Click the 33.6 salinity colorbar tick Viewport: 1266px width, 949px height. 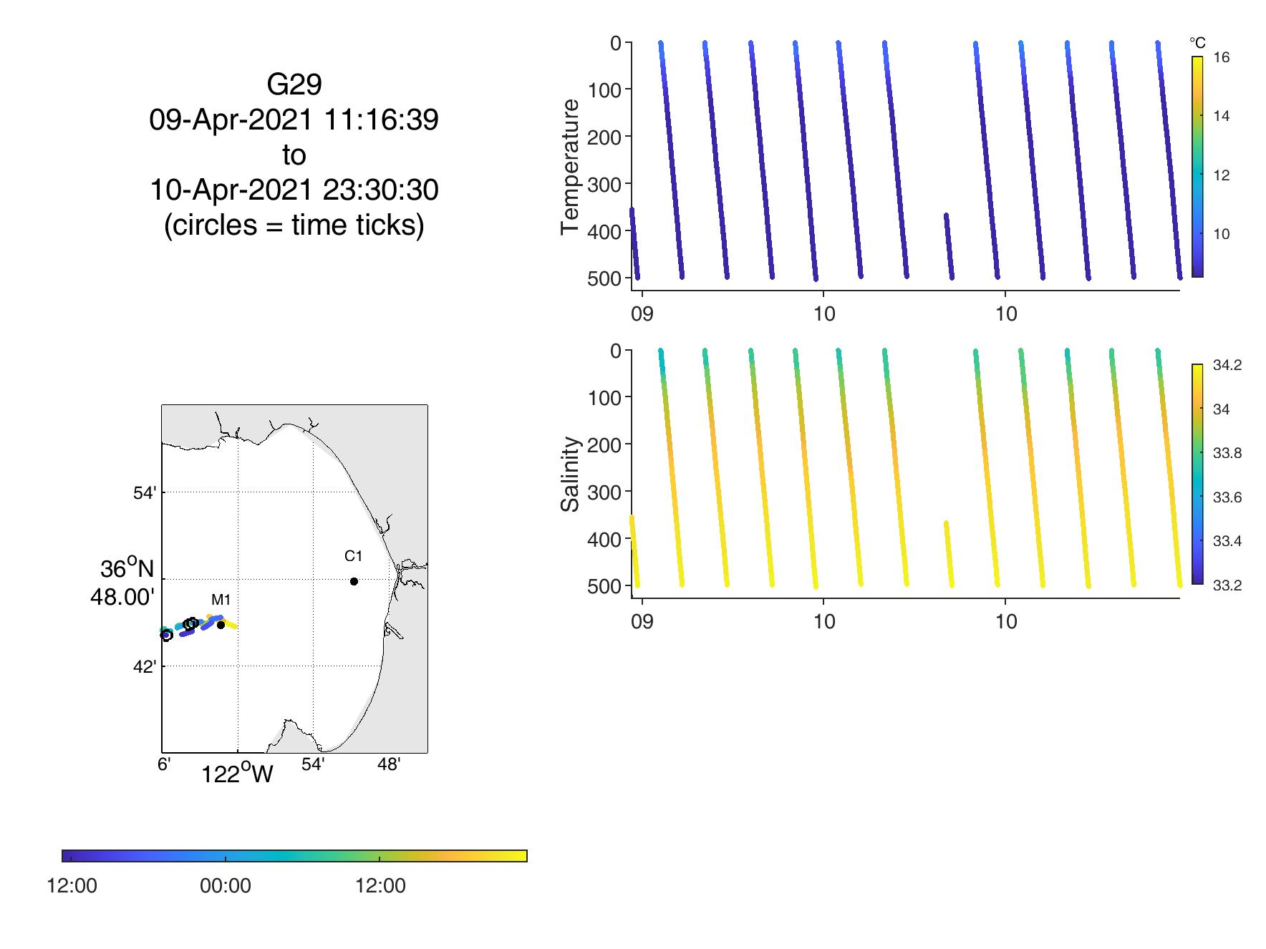pyautogui.click(x=1227, y=497)
